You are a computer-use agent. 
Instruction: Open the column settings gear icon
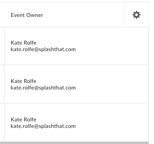pos(136,15)
